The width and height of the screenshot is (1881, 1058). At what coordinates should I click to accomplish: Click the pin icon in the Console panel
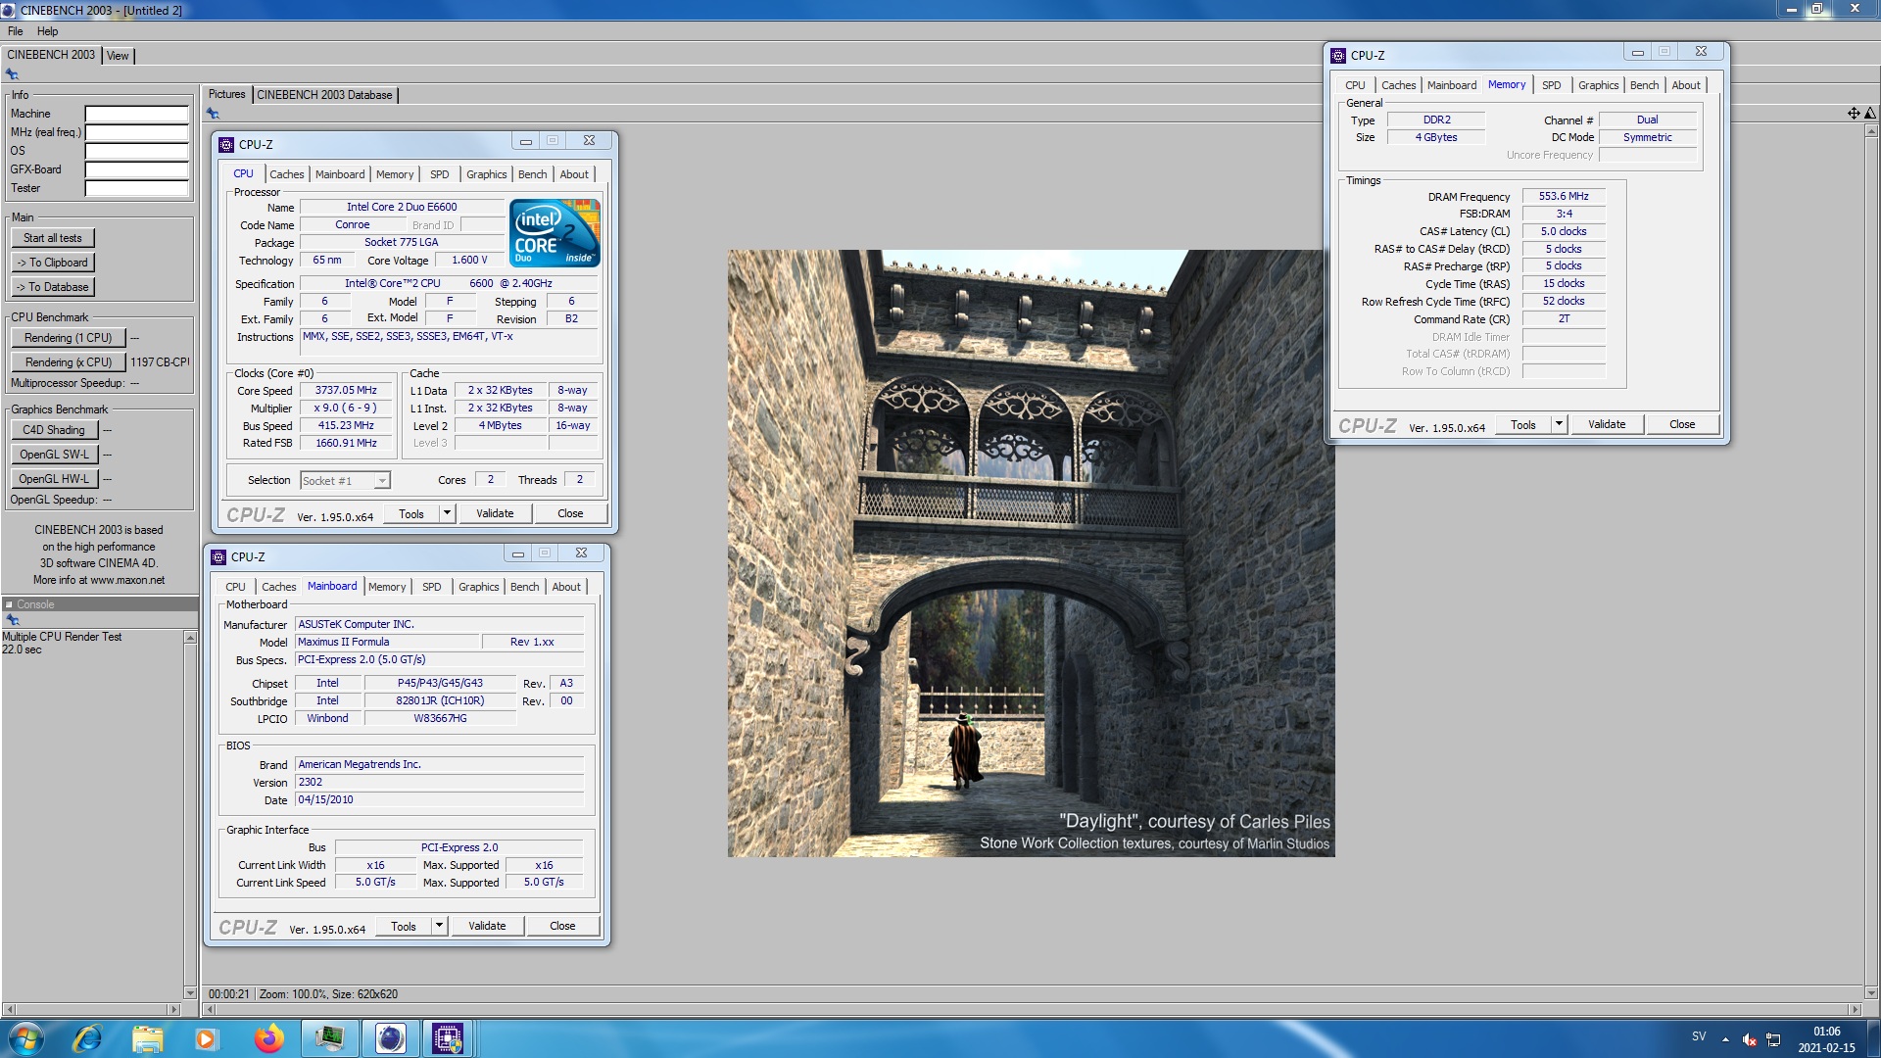[13, 620]
